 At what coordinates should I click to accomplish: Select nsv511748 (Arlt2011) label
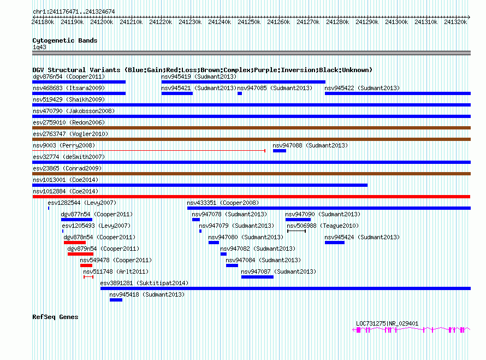tap(116, 272)
